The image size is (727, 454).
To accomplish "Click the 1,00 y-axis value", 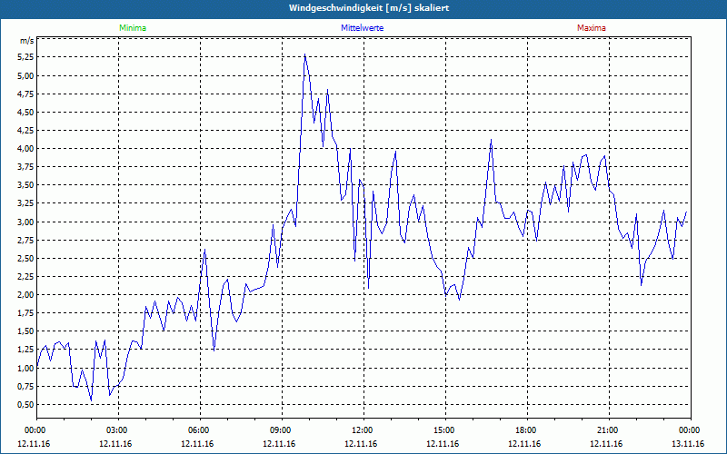I will (x=26, y=368).
